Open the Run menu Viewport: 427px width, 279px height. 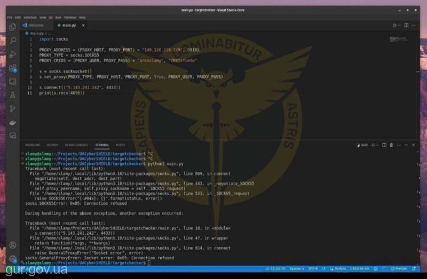[58, 18]
